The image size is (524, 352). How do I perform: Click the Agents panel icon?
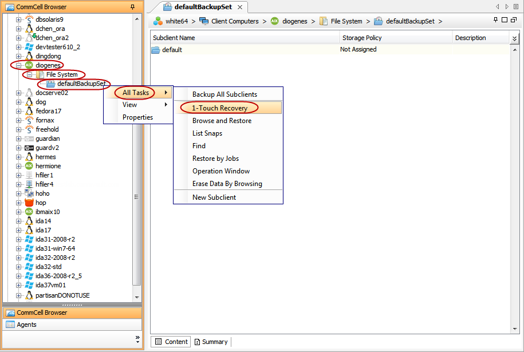click(10, 325)
